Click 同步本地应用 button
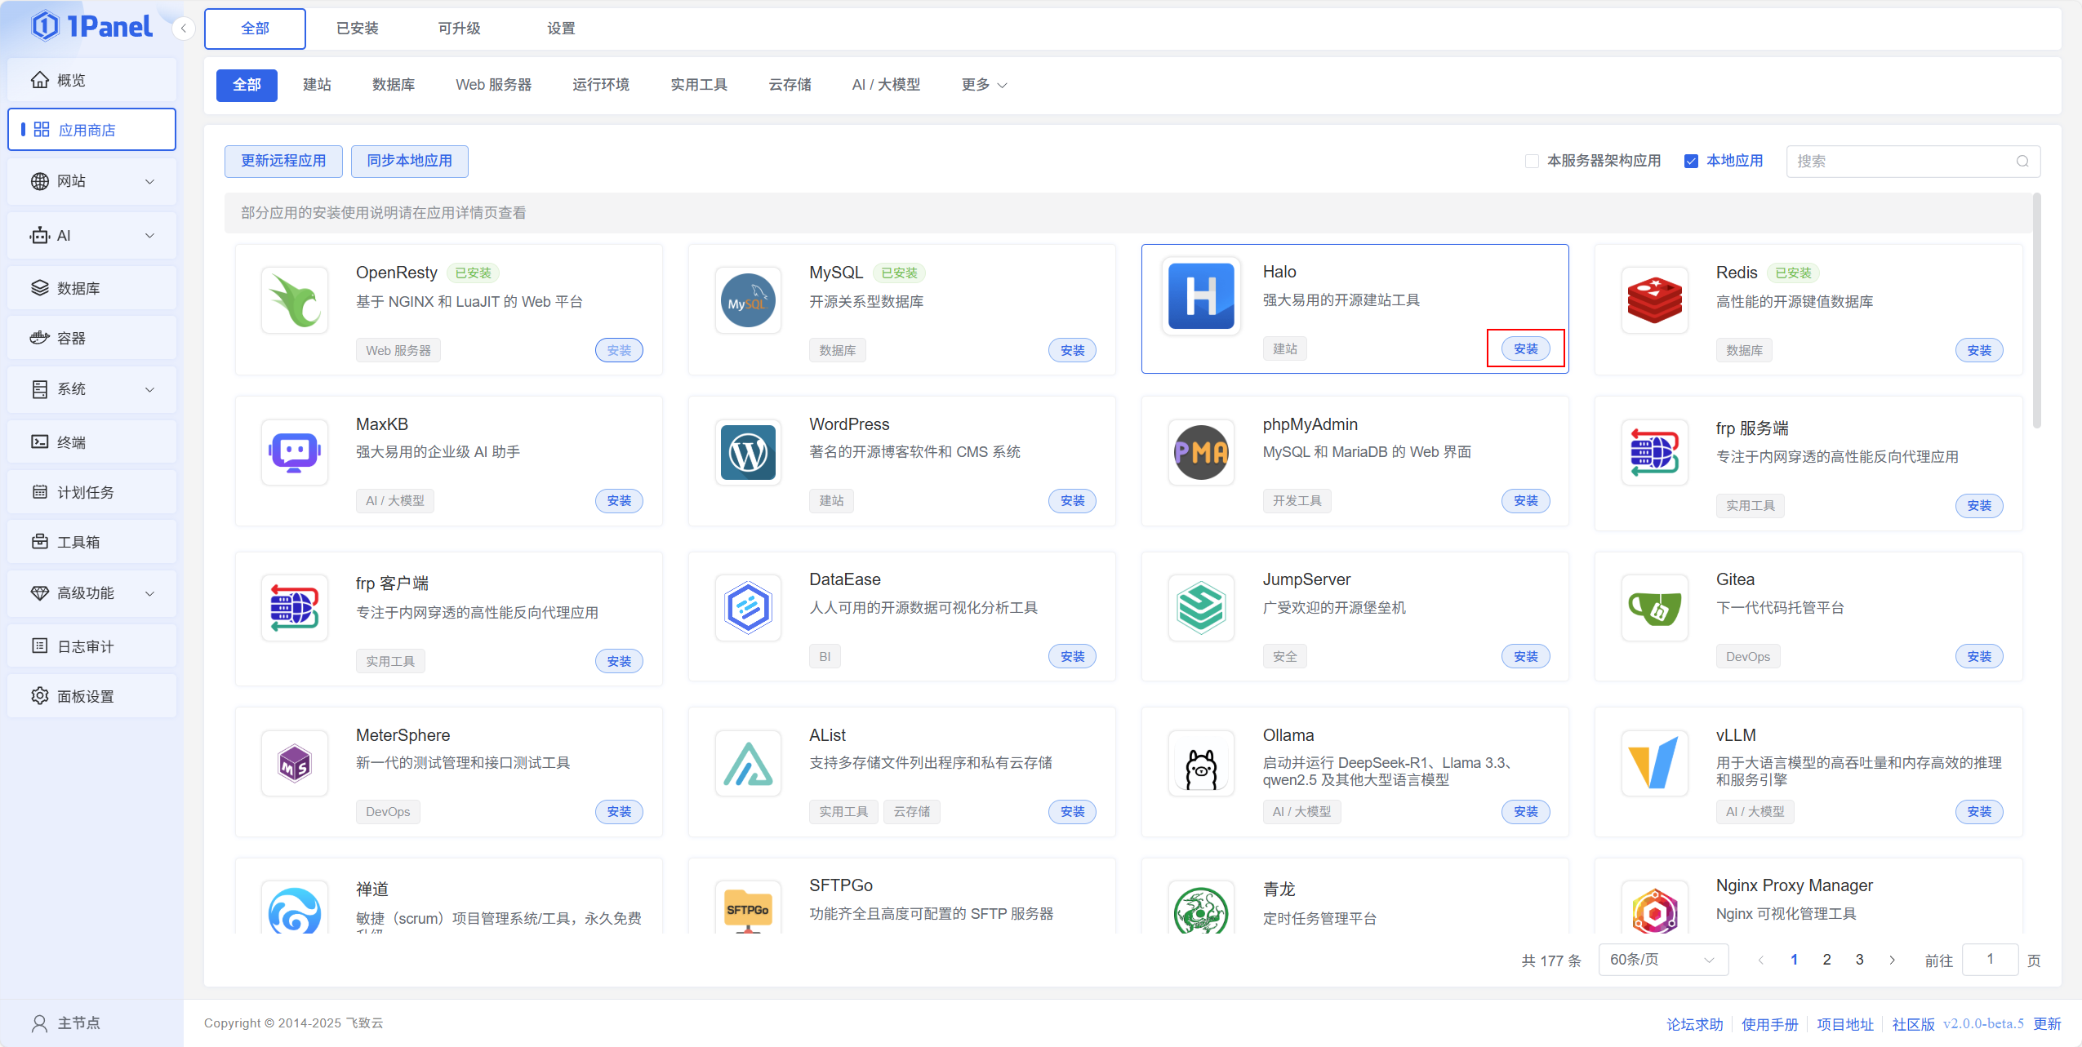The height and width of the screenshot is (1047, 2082). coord(410,161)
